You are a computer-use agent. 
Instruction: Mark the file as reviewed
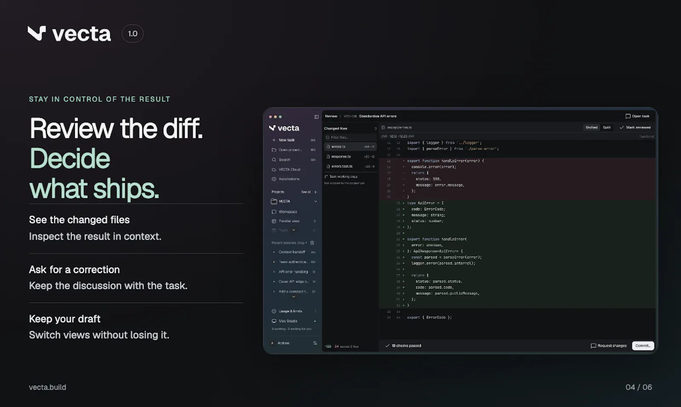(635, 127)
